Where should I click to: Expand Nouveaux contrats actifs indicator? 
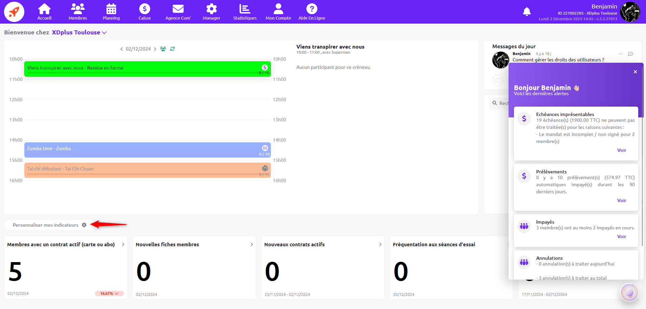click(x=380, y=245)
